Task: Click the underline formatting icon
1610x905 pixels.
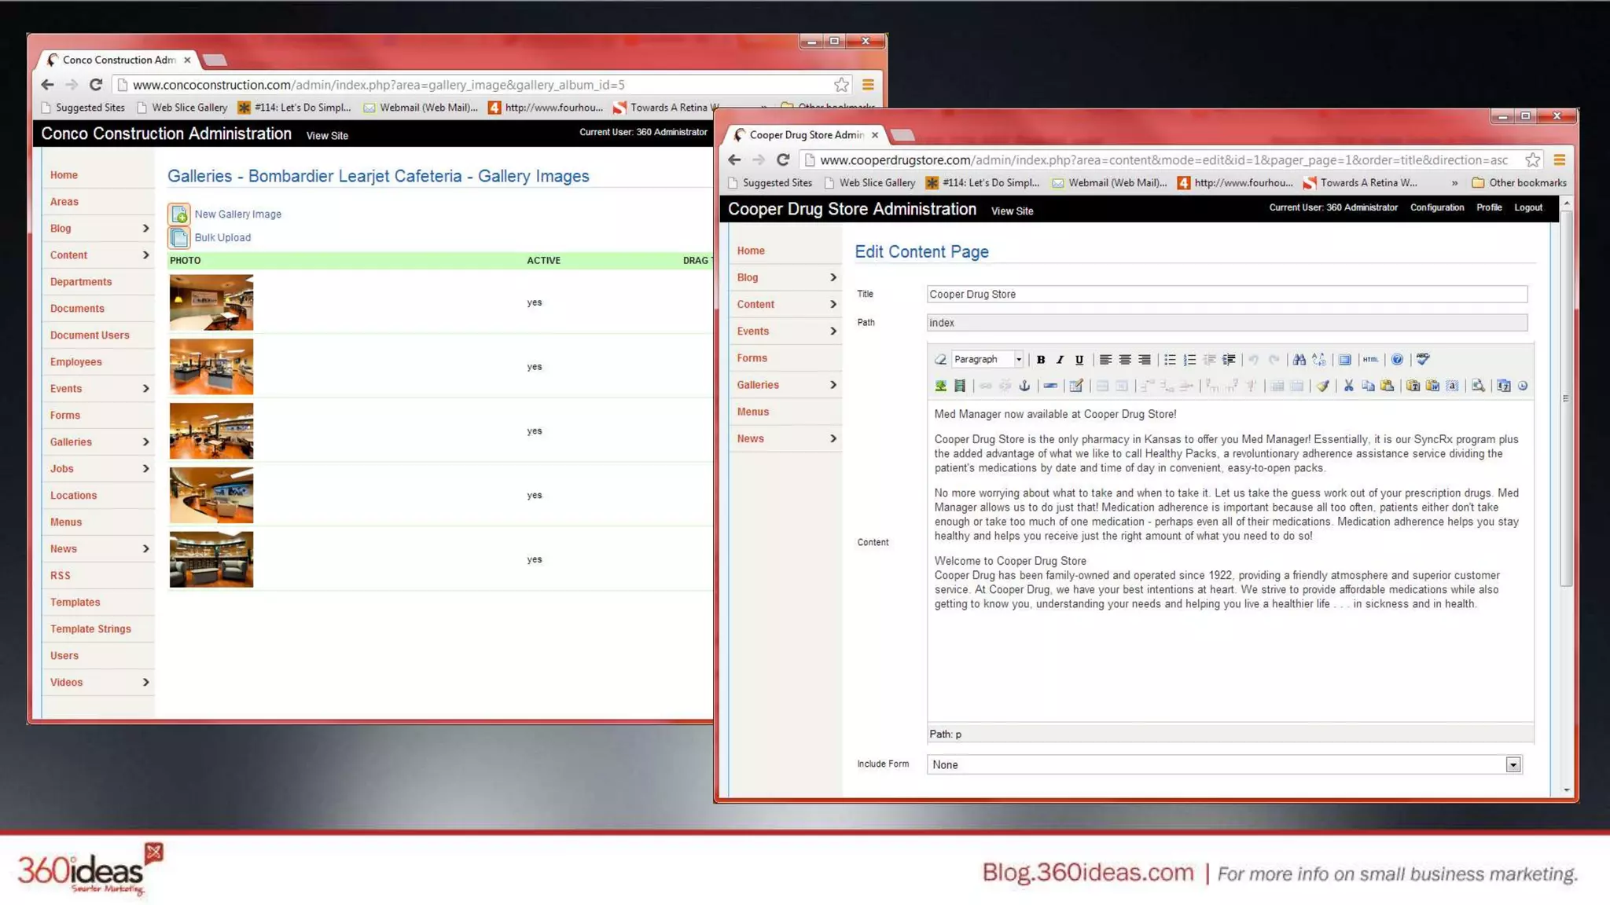Action: pos(1079,360)
